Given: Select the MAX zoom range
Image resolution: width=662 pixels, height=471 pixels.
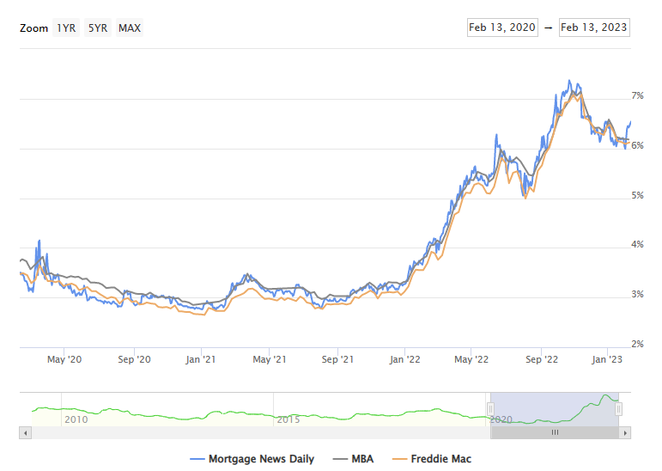Looking at the screenshot, I should tap(130, 28).
